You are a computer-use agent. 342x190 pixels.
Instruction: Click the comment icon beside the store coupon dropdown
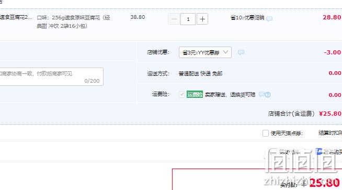pos(241,52)
